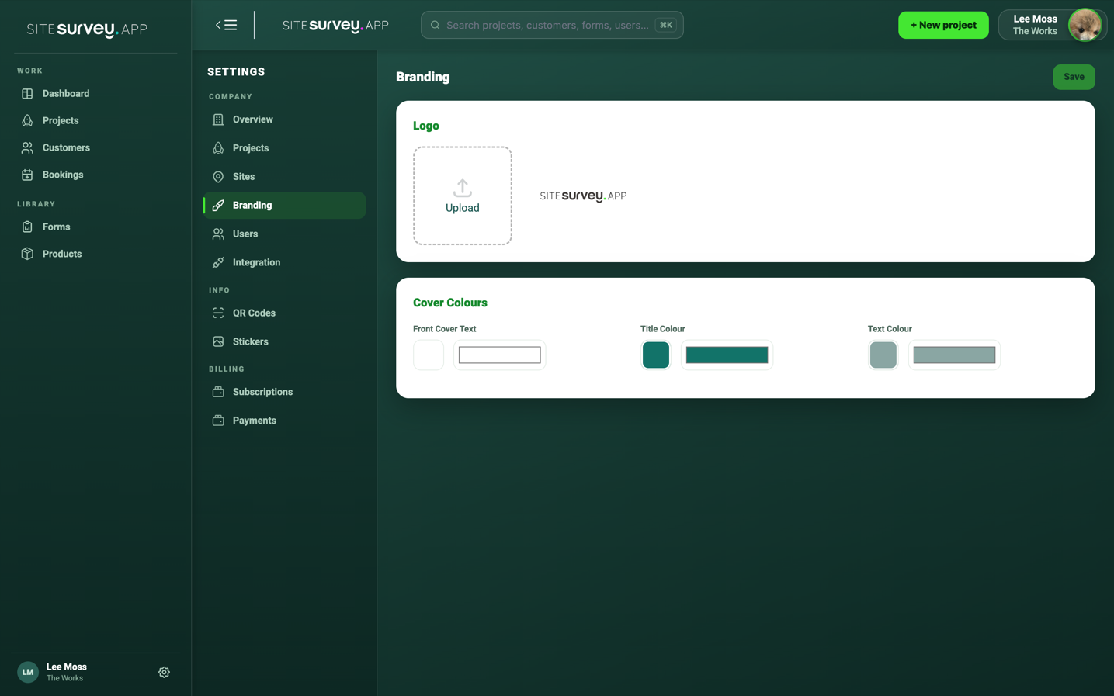1114x696 pixels.
Task: Click the Projects rocket icon in Work sidebar
Action: click(x=27, y=121)
